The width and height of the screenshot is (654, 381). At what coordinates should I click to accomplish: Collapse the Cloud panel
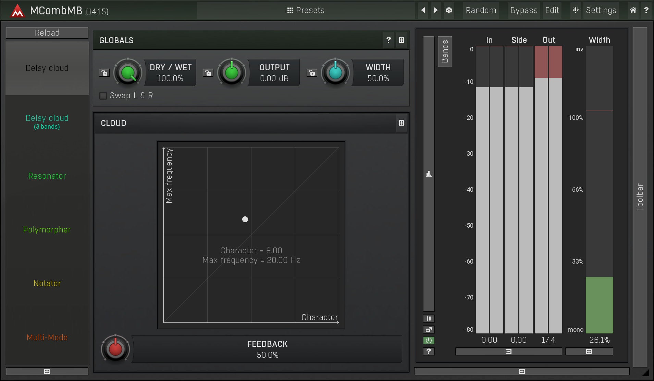(x=402, y=123)
